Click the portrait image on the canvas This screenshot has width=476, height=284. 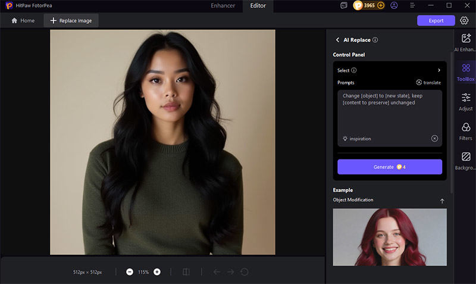pyautogui.click(x=162, y=142)
